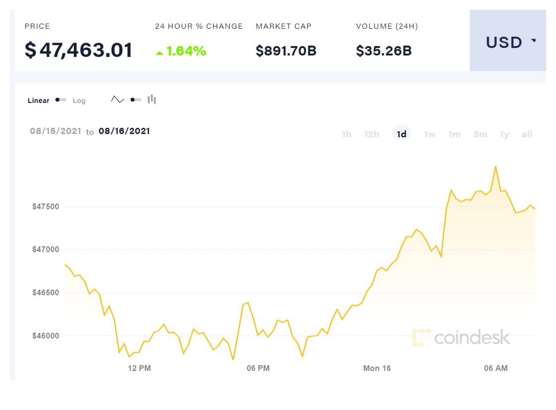556x410 pixels.
Task: Click the end date 08/16/2021
Action: pos(124,131)
